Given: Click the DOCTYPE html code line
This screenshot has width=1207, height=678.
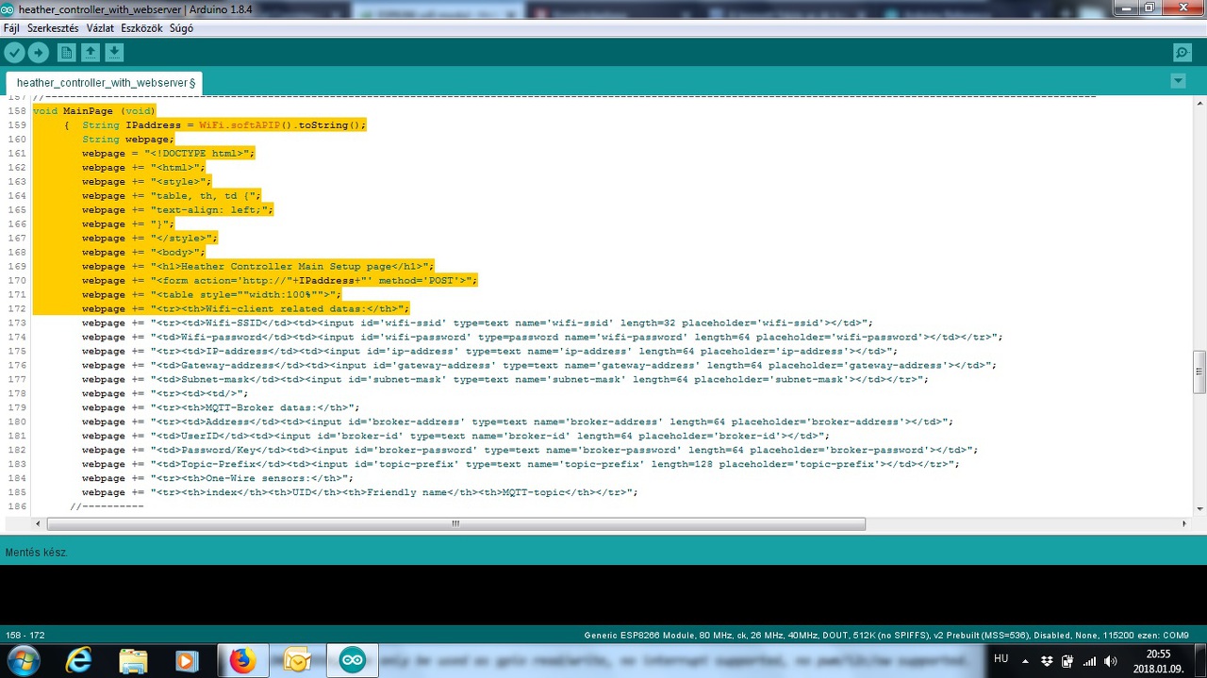Looking at the screenshot, I should point(168,154).
